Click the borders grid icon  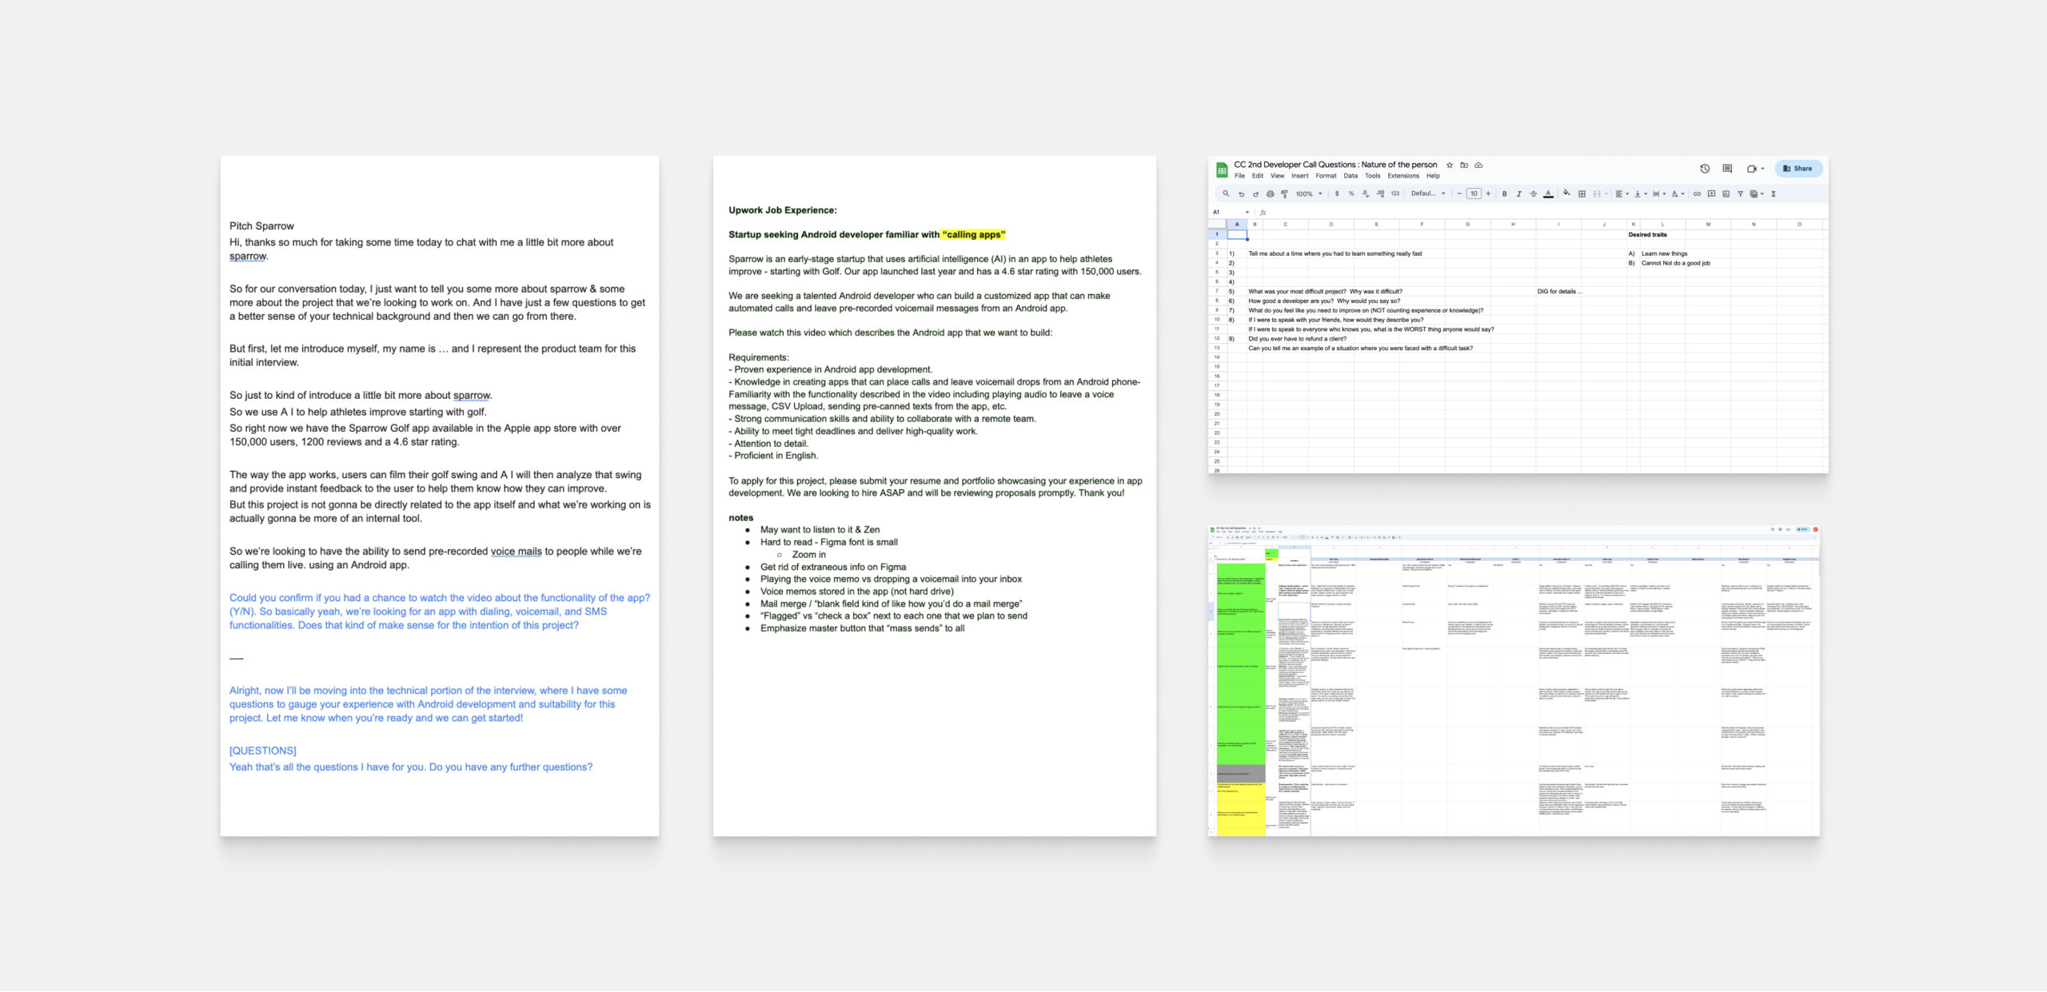coord(1582,194)
